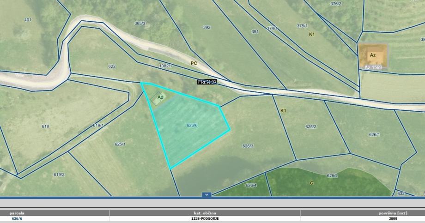Click parcel 401 on the map
Screen dimensions: 425x223
[28, 20]
